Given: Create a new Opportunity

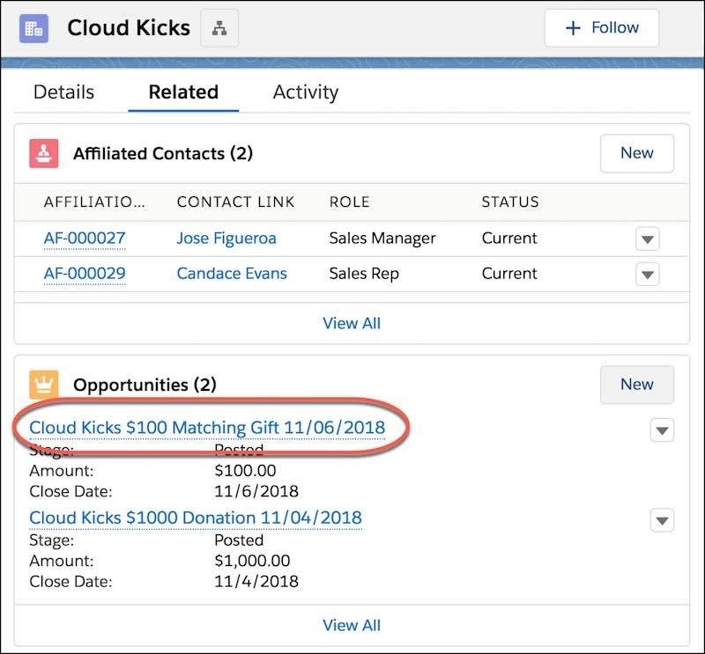Looking at the screenshot, I should pos(636,384).
